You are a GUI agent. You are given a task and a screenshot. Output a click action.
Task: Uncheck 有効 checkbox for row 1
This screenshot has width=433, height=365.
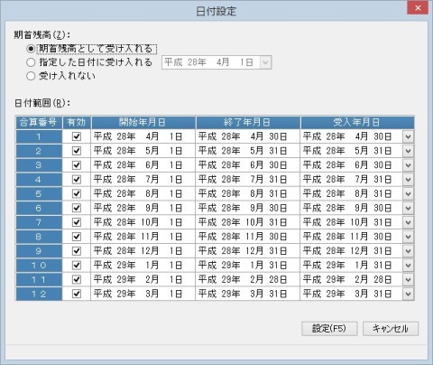click(77, 136)
